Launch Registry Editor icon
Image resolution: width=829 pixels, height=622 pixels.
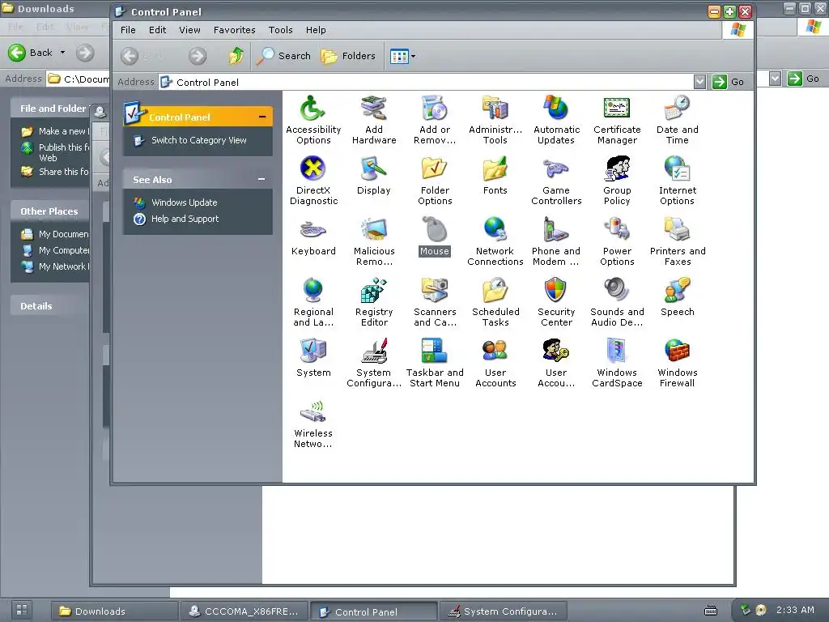coord(374,302)
